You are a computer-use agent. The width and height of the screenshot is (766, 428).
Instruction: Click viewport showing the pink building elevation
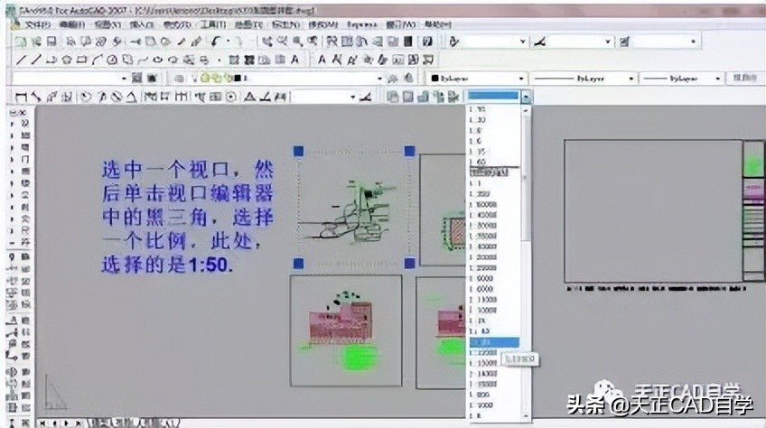pos(346,330)
